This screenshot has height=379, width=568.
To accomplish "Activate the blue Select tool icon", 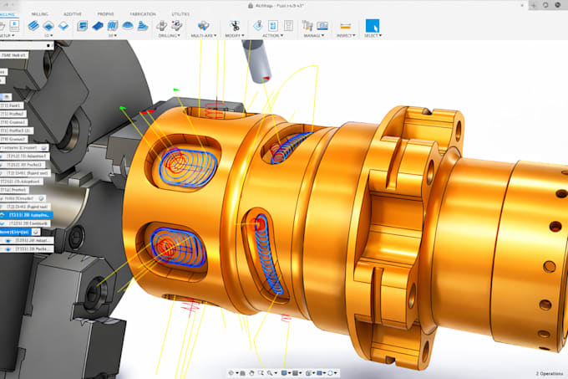I will [x=373, y=26].
